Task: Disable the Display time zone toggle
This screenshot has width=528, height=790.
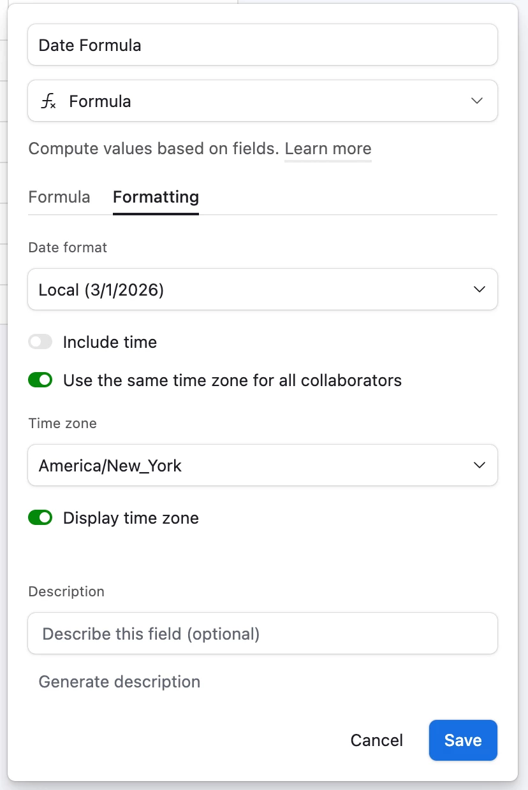Action: point(40,518)
